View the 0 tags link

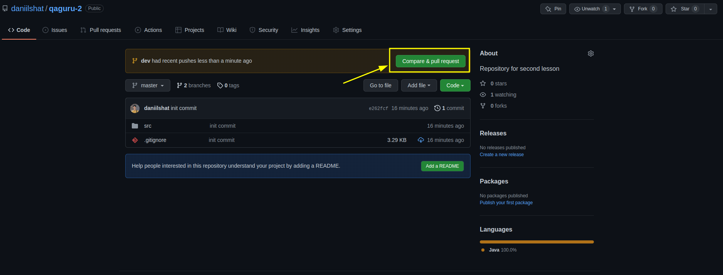pyautogui.click(x=228, y=85)
